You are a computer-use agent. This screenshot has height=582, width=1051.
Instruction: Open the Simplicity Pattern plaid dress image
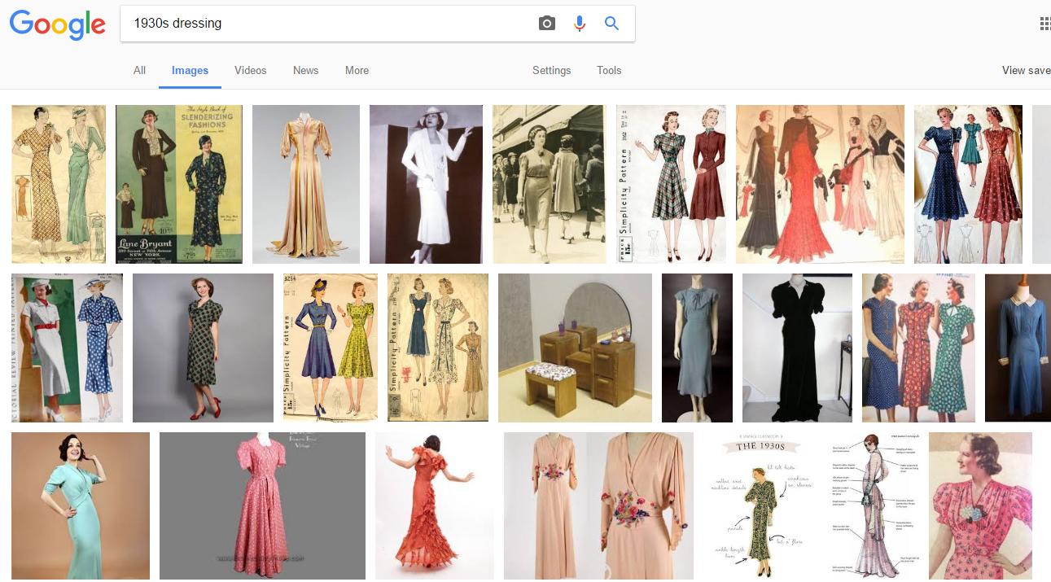(x=671, y=184)
